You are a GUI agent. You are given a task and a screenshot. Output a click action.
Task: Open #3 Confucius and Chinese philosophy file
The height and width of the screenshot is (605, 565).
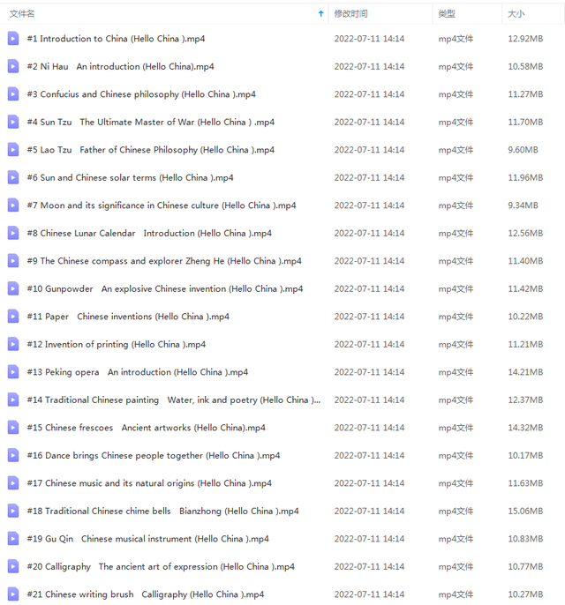[x=131, y=94]
